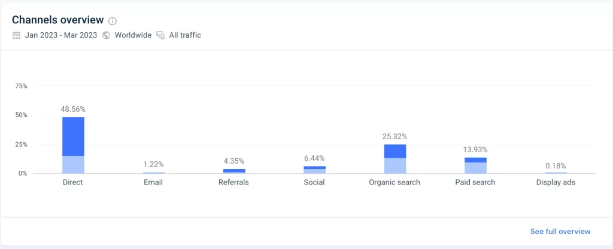Click the Channels overview title

(x=58, y=20)
